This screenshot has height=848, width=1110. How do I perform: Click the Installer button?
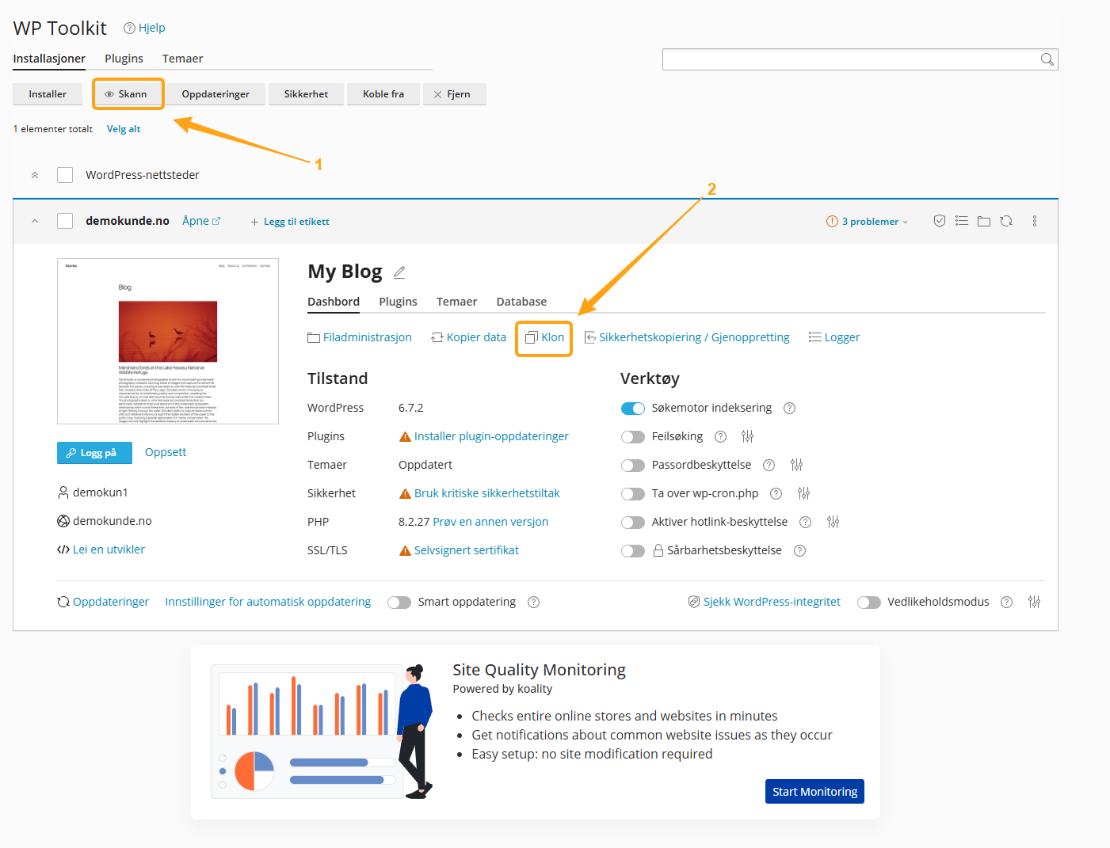click(48, 94)
